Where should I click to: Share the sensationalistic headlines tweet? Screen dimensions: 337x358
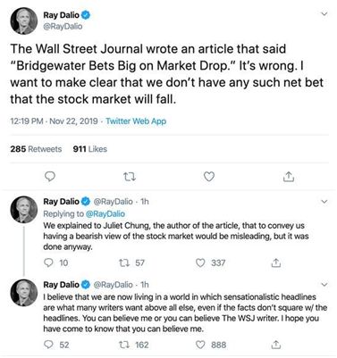pos(276,345)
